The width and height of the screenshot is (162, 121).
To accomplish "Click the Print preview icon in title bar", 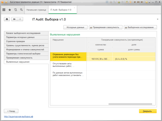I will click(114, 2).
